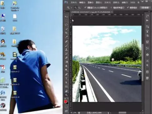Open the red foreground color swatch
The image size is (152, 114).
coord(66,101)
